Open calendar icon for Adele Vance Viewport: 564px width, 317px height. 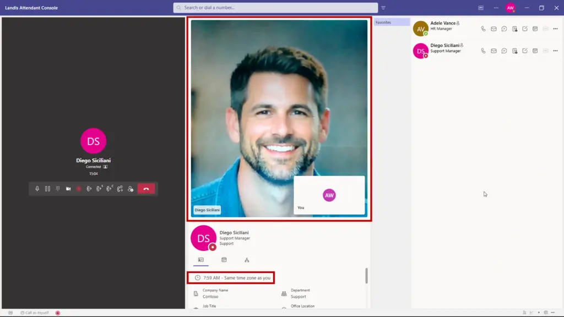click(x=535, y=29)
